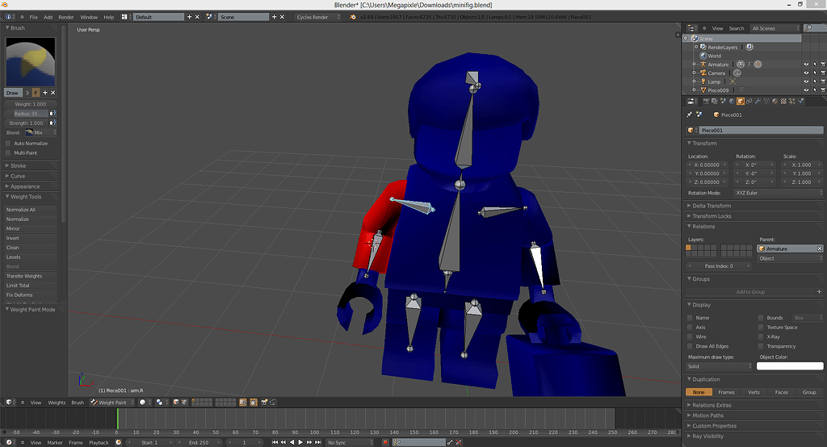Screen dimensions: 827x447
Task: Enable the Draw All Edges checkbox
Action: pos(690,346)
